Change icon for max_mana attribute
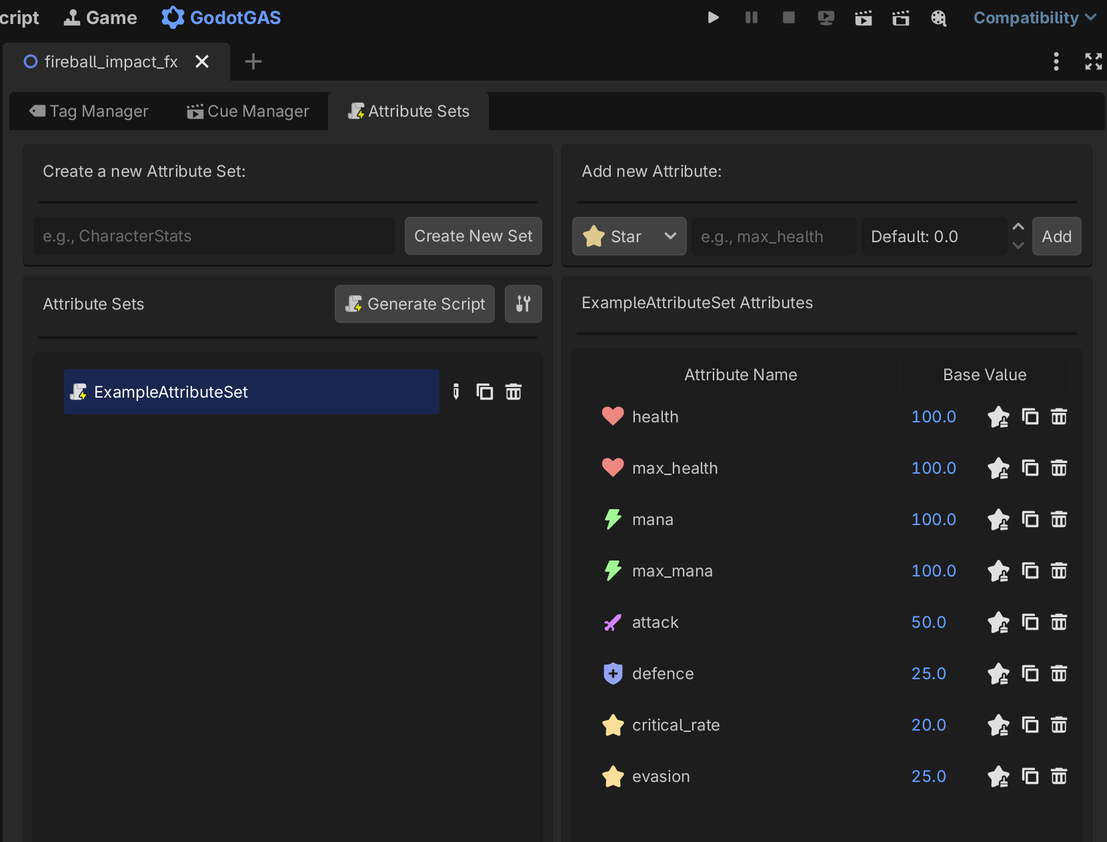Viewport: 1107px width, 842px height. click(998, 571)
